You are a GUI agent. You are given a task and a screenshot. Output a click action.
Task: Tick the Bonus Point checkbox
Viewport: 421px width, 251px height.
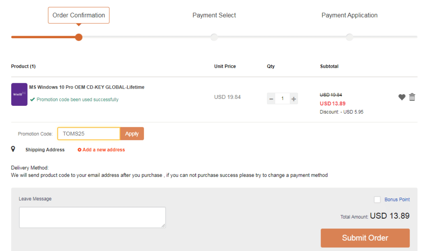tap(377, 200)
